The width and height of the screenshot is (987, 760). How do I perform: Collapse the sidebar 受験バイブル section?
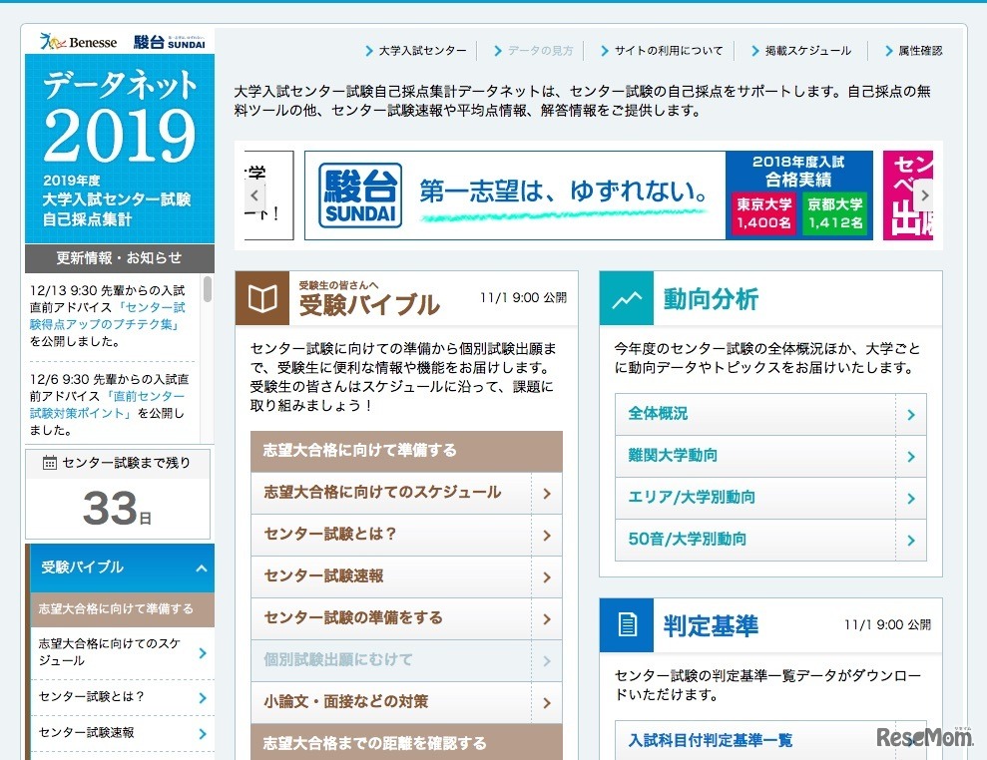[x=202, y=569]
